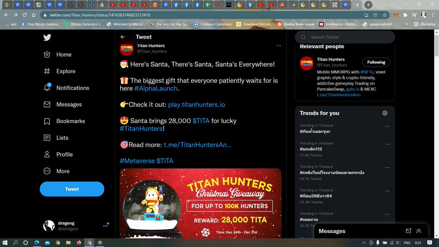Click the #Metaverse hashtag
This screenshot has height=247, width=439.
[x=137, y=161]
